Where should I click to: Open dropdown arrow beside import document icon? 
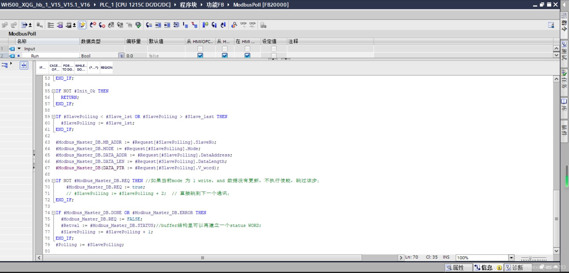[x=30, y=25]
